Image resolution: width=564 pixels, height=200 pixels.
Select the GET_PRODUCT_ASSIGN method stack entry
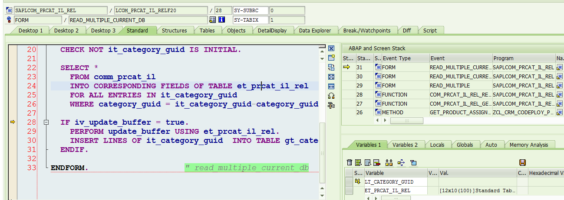[460, 113]
